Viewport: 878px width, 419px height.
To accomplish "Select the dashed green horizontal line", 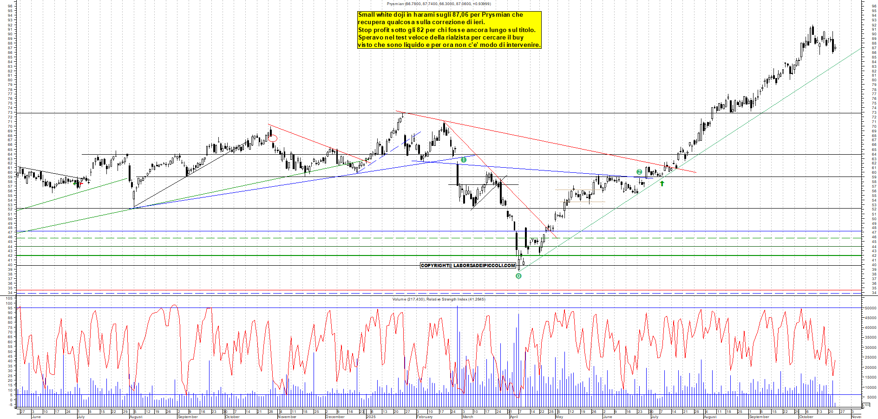I will (x=279, y=238).
